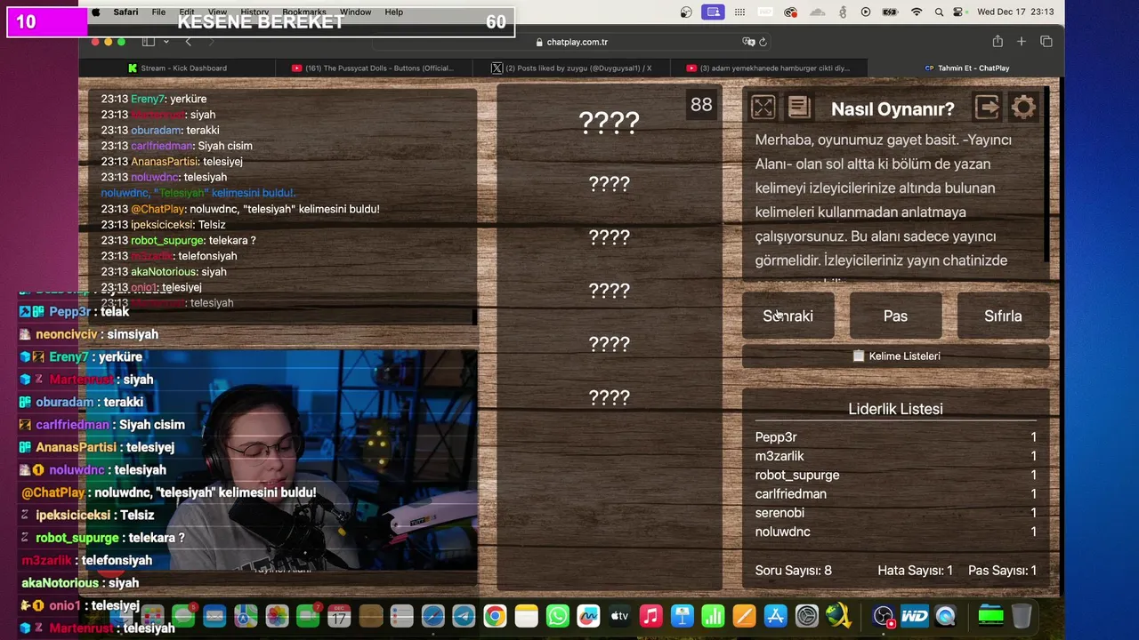Click the Sonraki button
The image size is (1139, 640).
(788, 316)
